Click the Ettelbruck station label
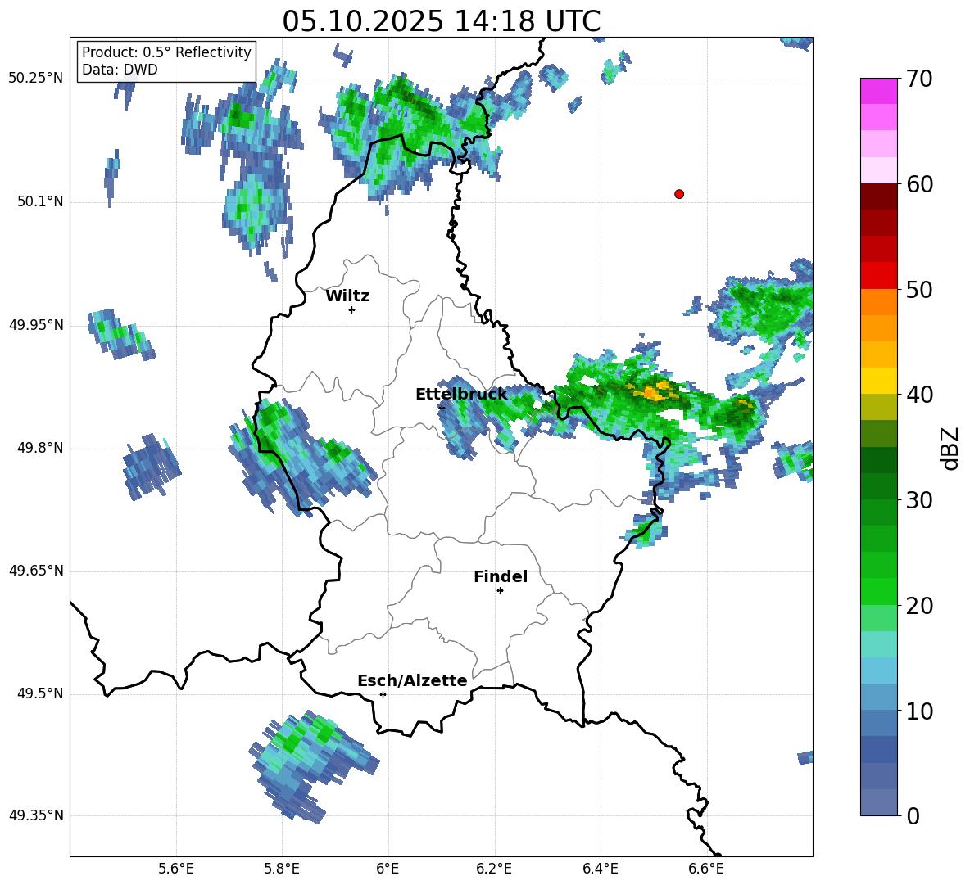Image resolution: width=970 pixels, height=885 pixels. [x=461, y=394]
